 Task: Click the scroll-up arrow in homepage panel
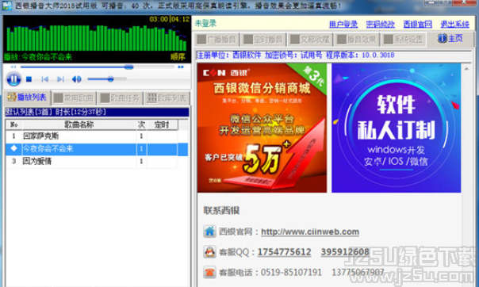pos(466,69)
